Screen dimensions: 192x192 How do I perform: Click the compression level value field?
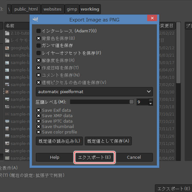tap(142, 102)
